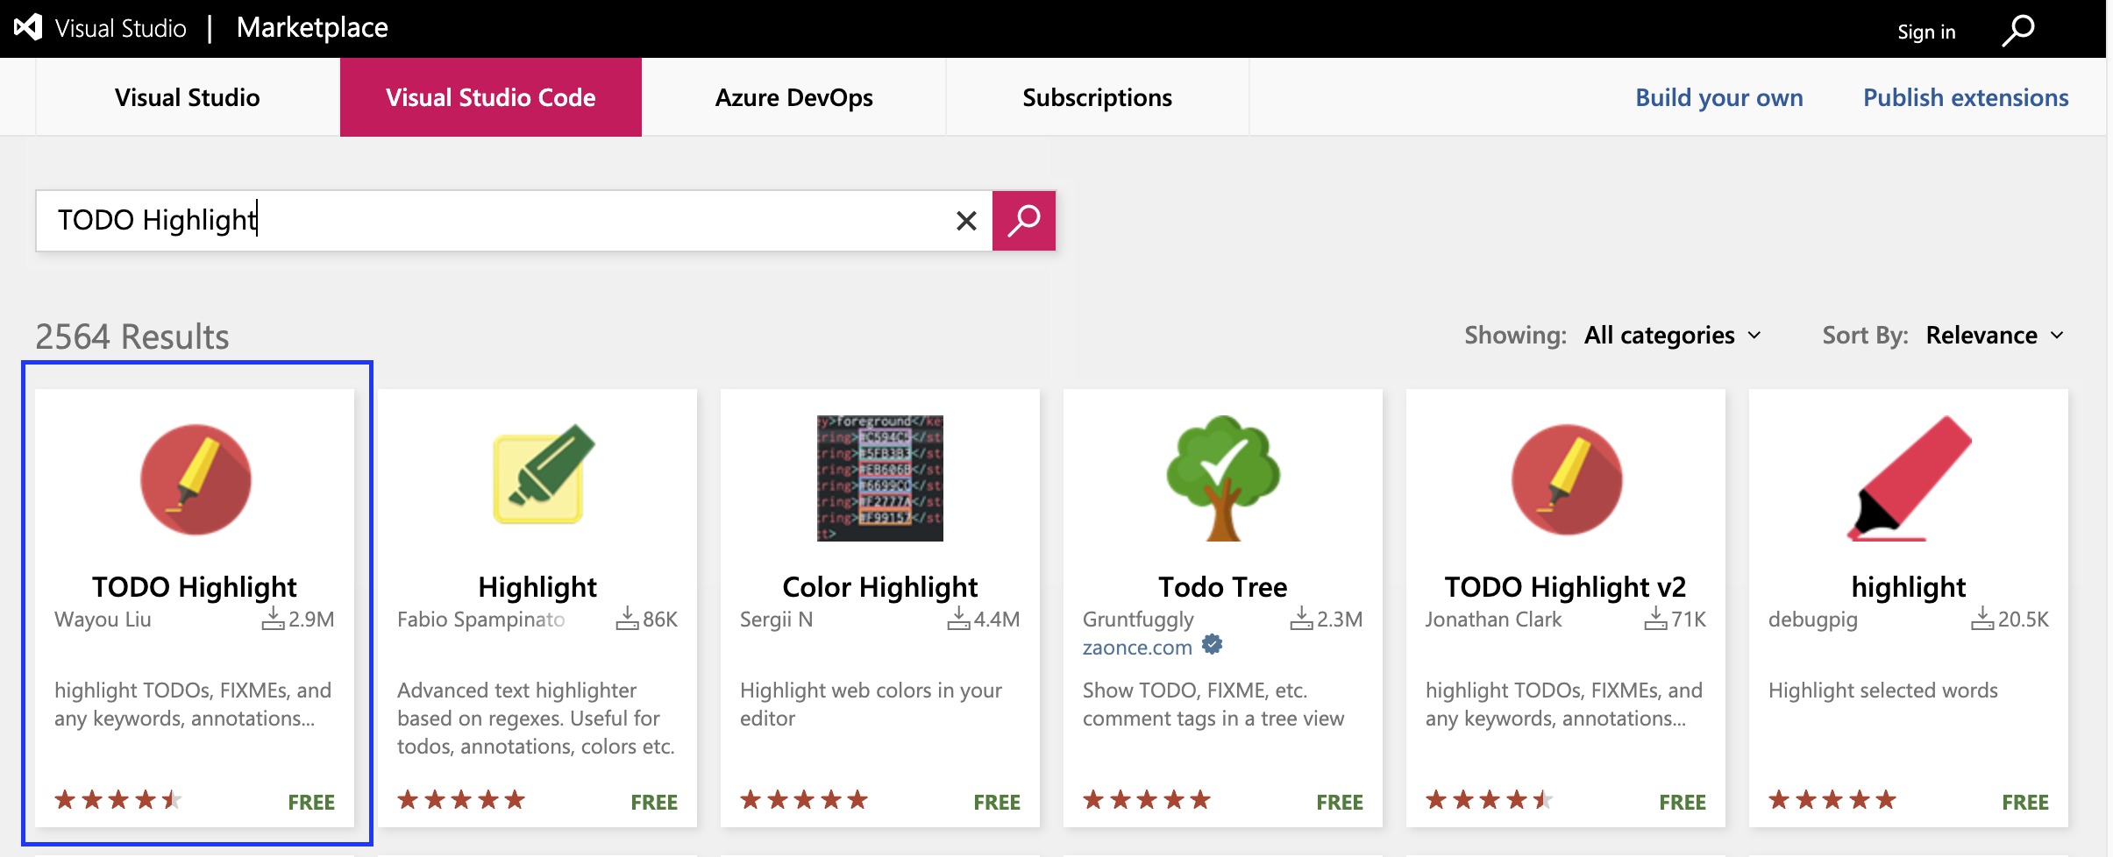Click the 2564 Results text

coord(132,336)
